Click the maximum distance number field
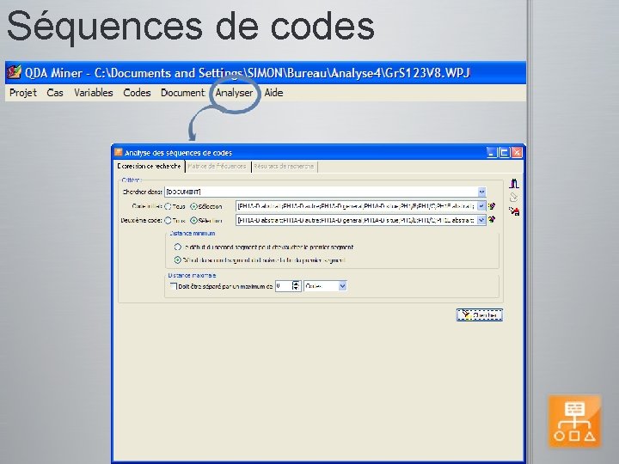This screenshot has width=619, height=464. 284,286
